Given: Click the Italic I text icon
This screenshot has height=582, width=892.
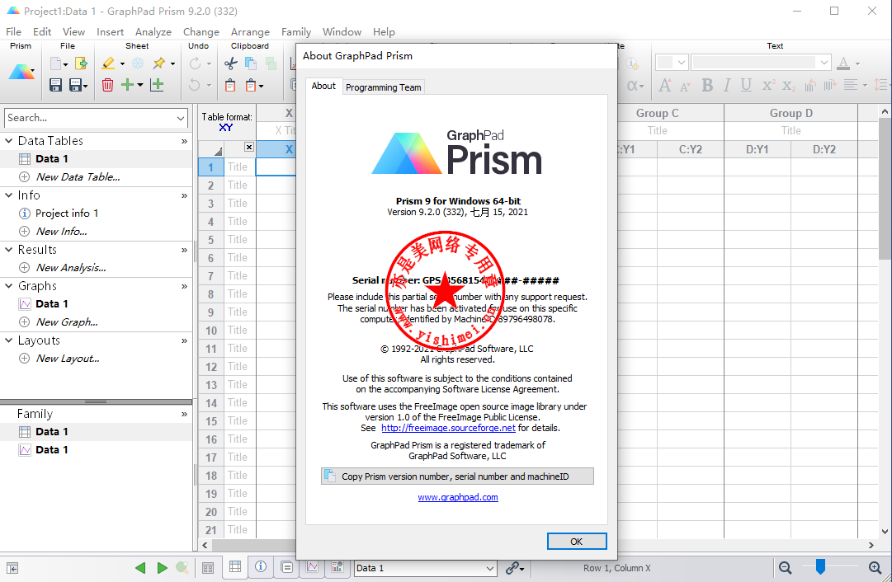Looking at the screenshot, I should pyautogui.click(x=726, y=85).
